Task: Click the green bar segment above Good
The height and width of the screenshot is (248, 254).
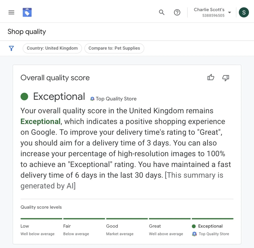Action: [x=127, y=219]
